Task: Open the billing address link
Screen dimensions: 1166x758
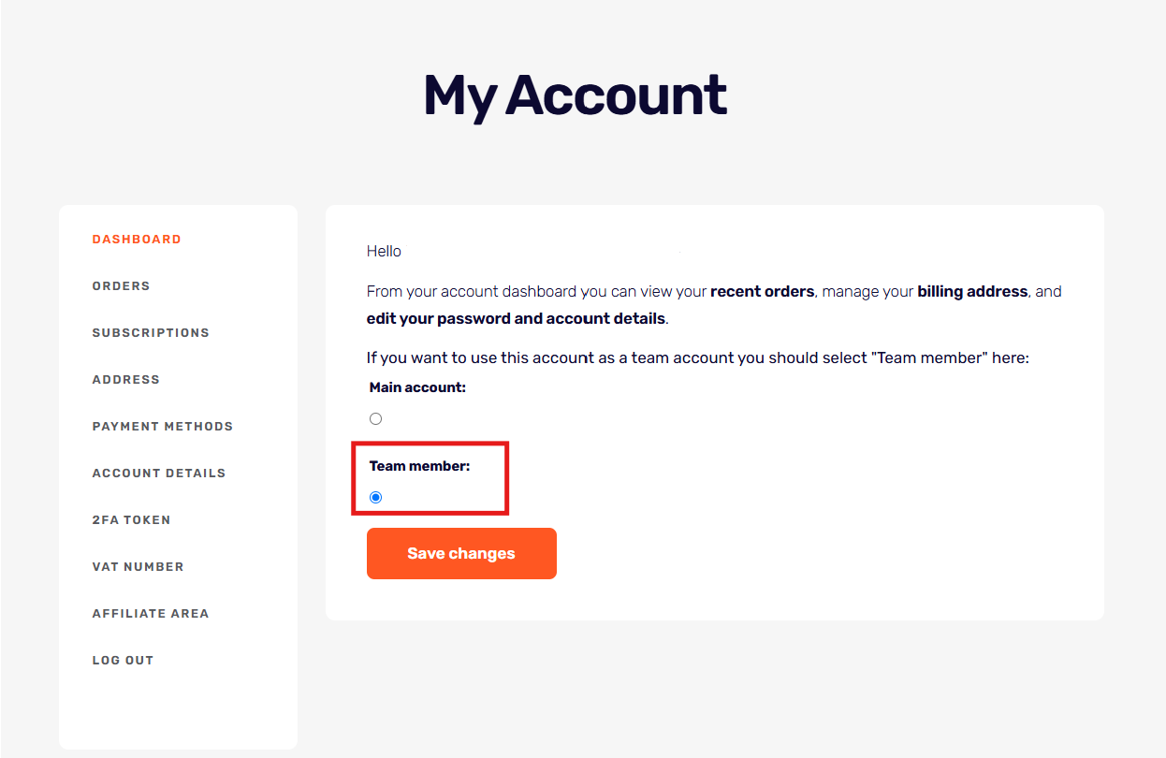Action: (x=972, y=292)
